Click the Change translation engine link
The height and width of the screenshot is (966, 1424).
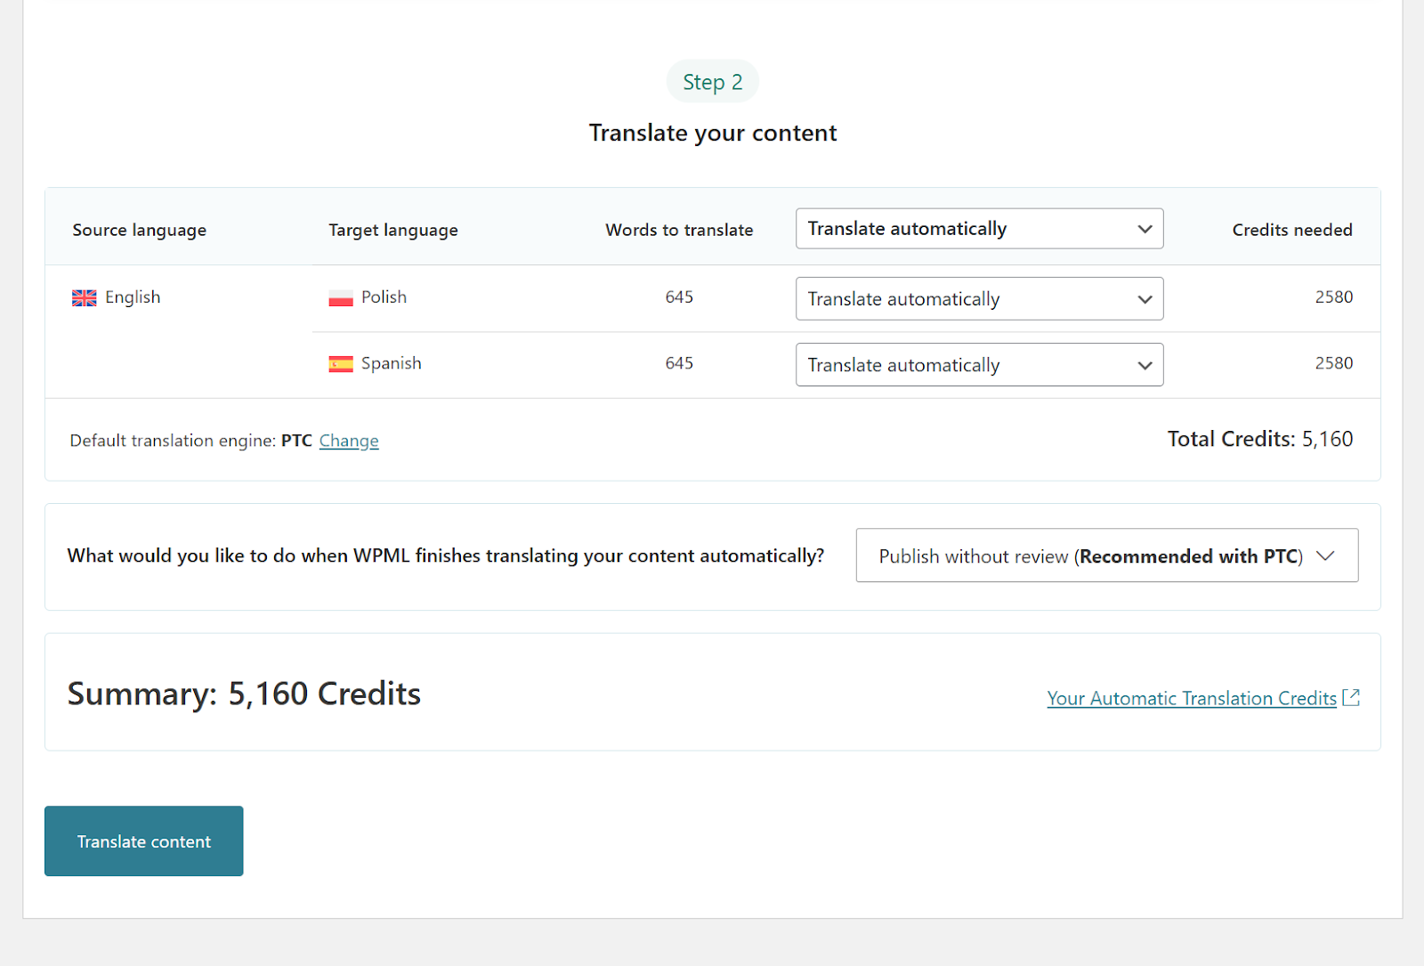pyautogui.click(x=349, y=441)
